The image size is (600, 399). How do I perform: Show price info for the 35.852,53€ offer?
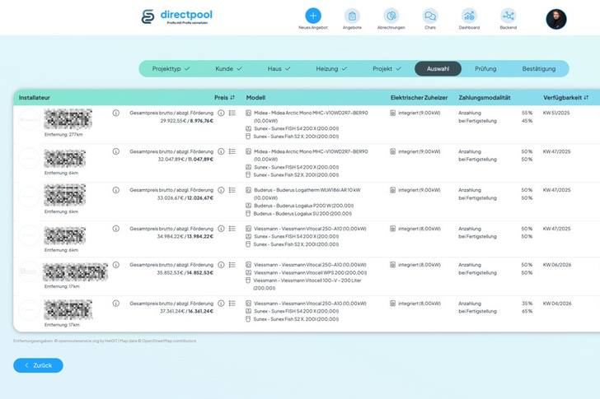point(221,267)
